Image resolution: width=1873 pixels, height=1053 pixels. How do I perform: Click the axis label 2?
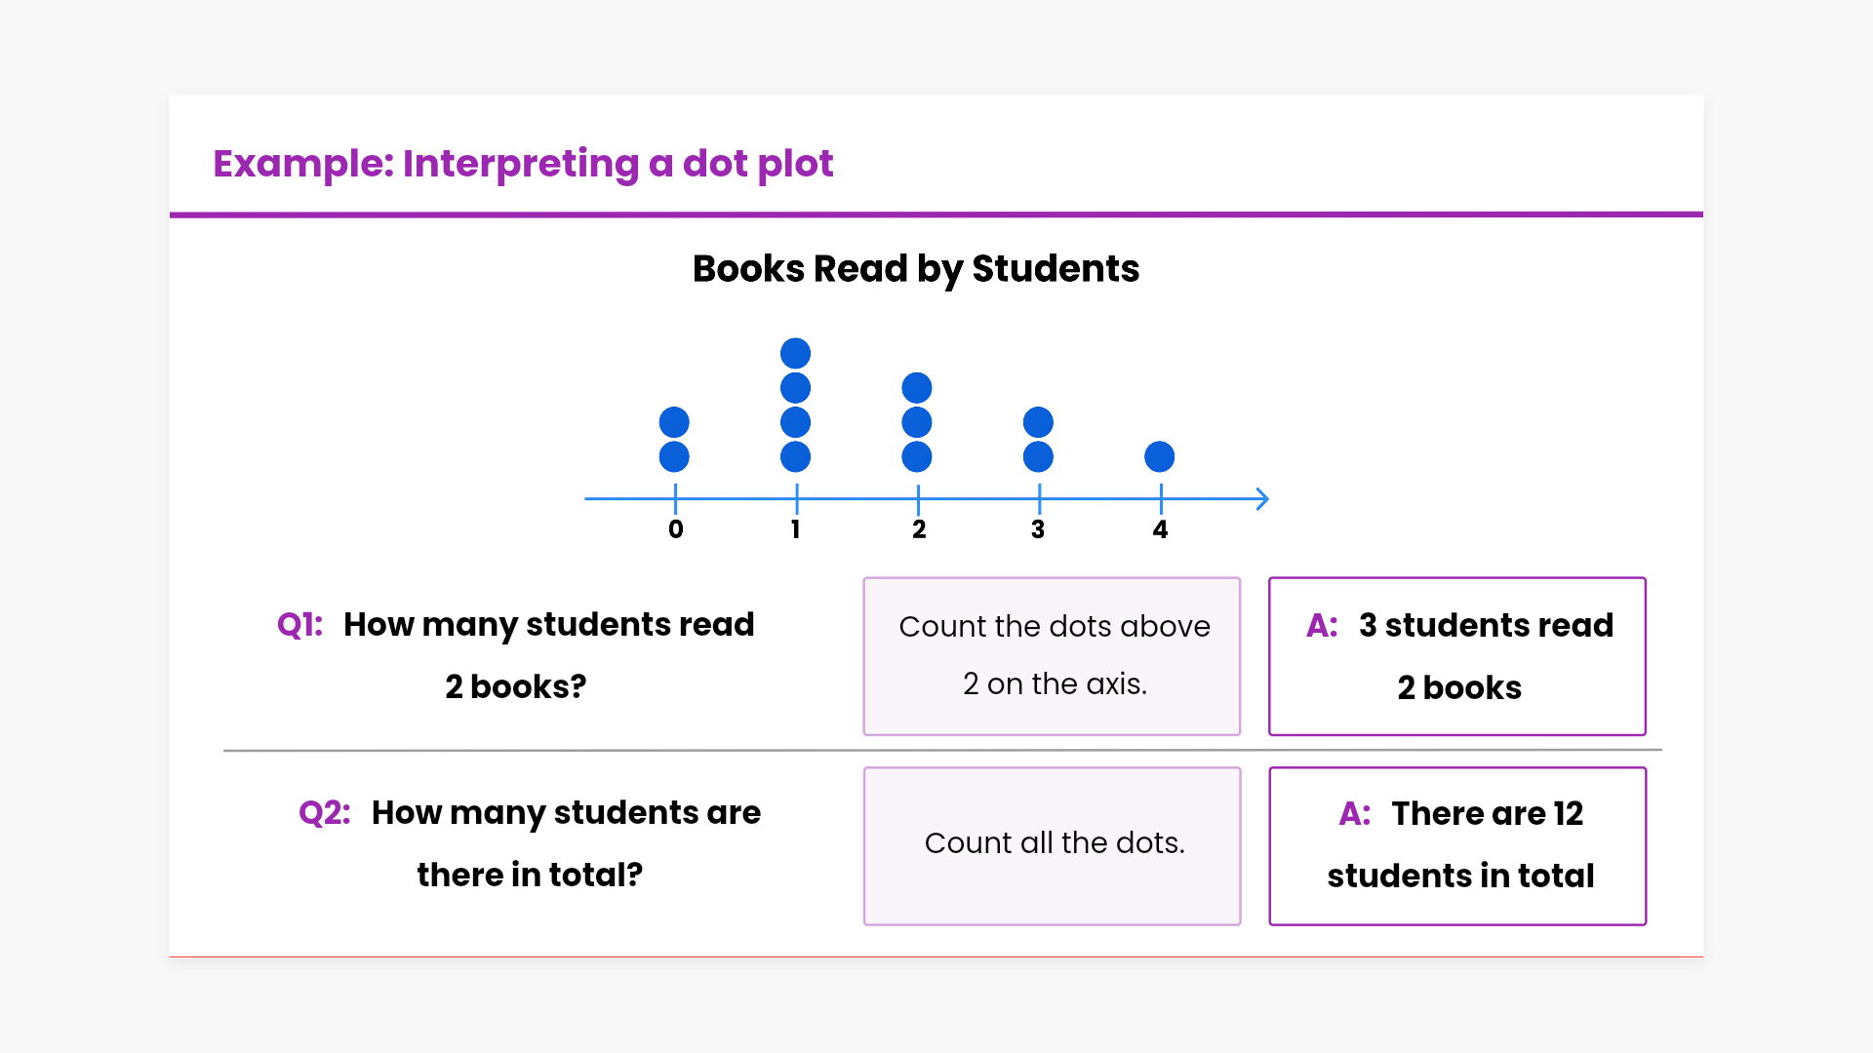tap(918, 529)
